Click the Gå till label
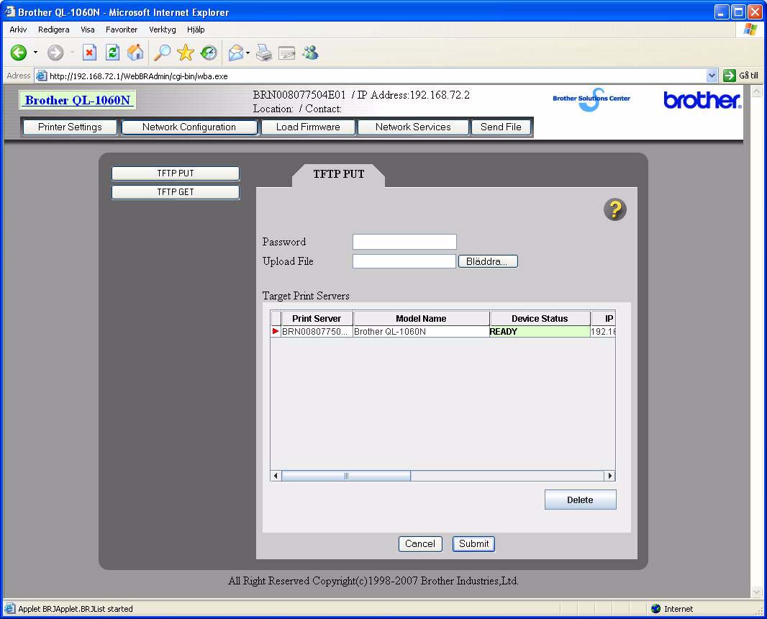Screen dimensions: 767x619 [x=748, y=76]
